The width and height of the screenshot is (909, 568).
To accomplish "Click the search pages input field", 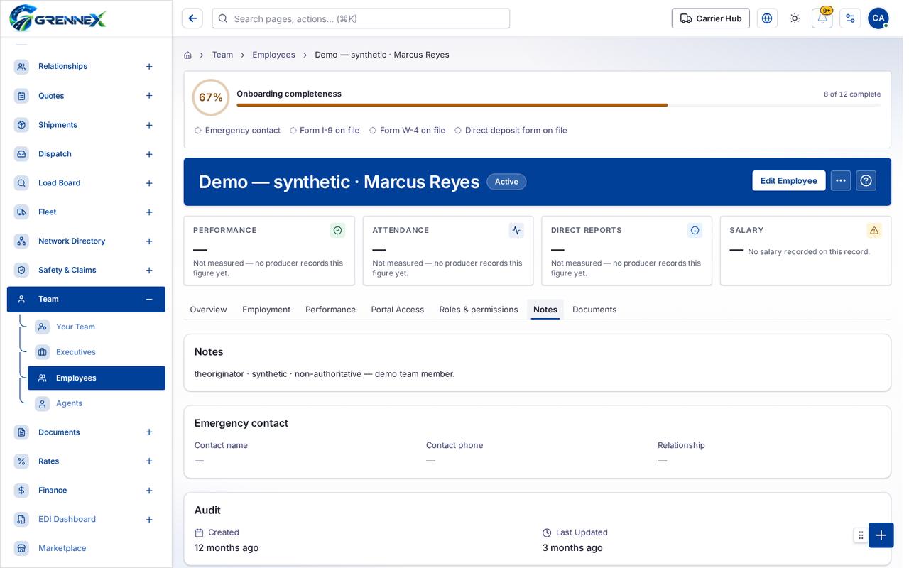I will [x=361, y=18].
